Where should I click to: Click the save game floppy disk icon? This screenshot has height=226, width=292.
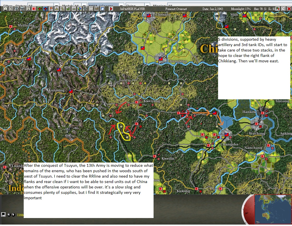pos(5,9)
